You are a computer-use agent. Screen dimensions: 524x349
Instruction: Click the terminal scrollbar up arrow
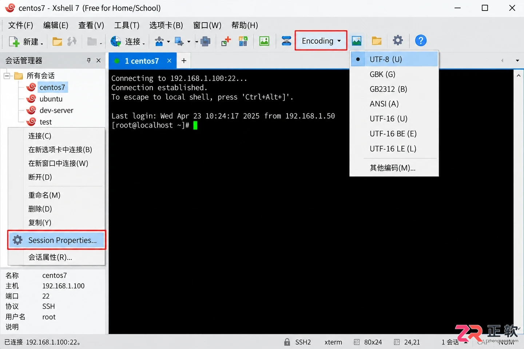[x=519, y=76]
